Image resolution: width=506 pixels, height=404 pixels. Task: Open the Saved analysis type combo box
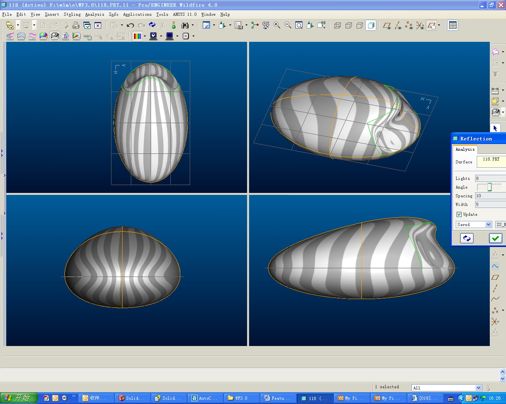tap(474, 224)
